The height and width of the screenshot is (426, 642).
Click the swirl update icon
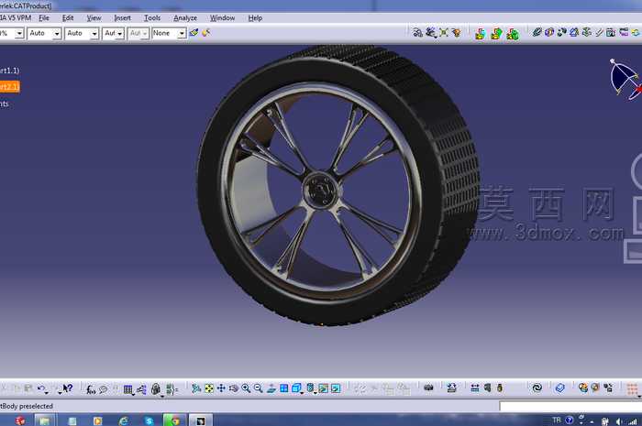point(537,388)
